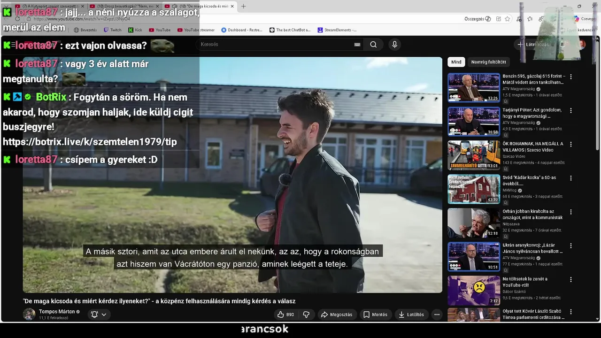Click the YouTube search magnifier button
This screenshot has width=601, height=338.
click(373, 45)
